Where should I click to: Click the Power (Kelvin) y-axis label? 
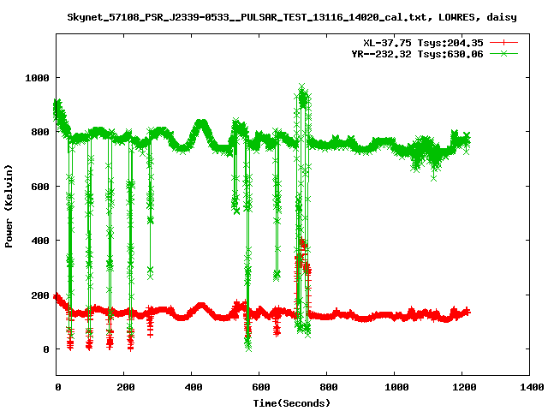tap(9, 206)
